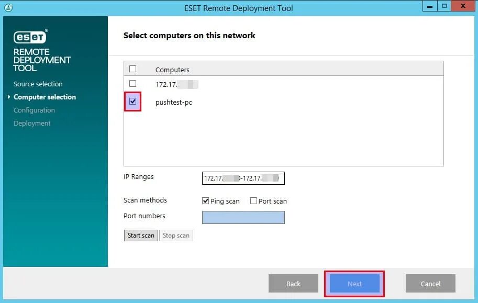This screenshot has height=303, width=478.
Task: Disable the Ping scan checkbox
Action: [x=205, y=201]
